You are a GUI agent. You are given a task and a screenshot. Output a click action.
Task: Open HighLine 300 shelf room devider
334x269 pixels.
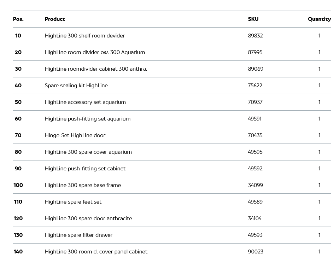[85, 36]
